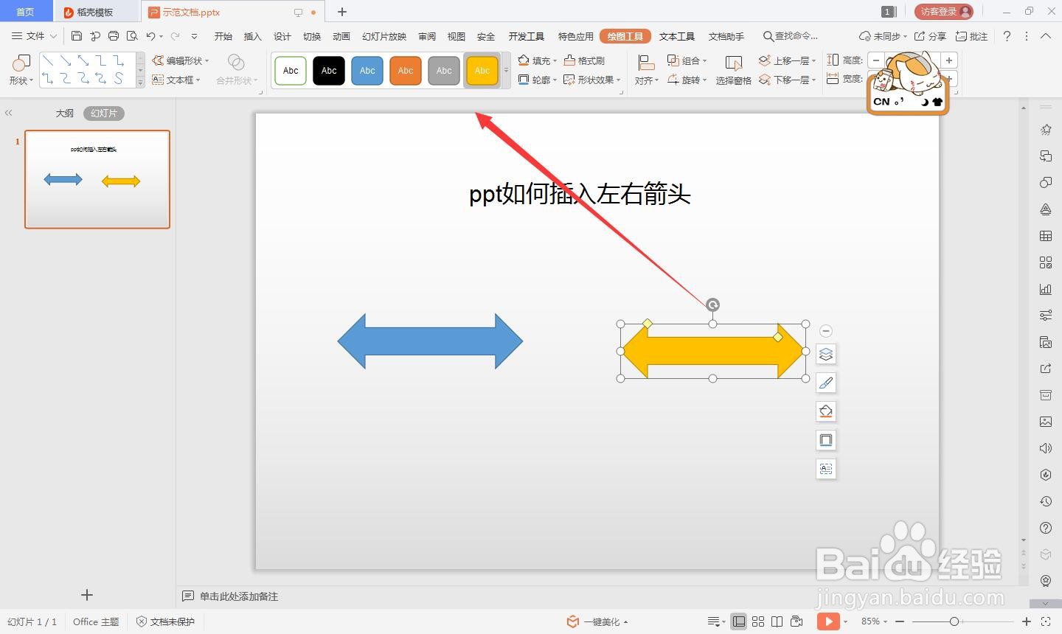Open the 旋转 rotate dropdown

[x=687, y=80]
